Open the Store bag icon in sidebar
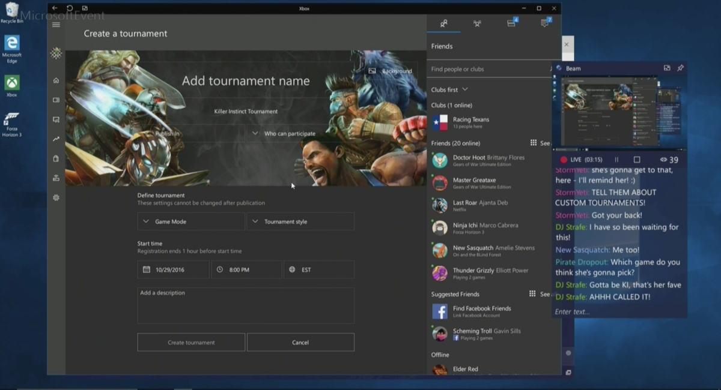 56,158
